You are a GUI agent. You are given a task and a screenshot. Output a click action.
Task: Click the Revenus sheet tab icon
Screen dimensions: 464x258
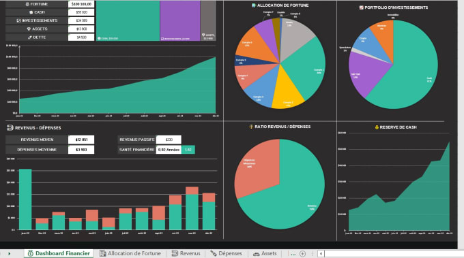click(x=175, y=253)
